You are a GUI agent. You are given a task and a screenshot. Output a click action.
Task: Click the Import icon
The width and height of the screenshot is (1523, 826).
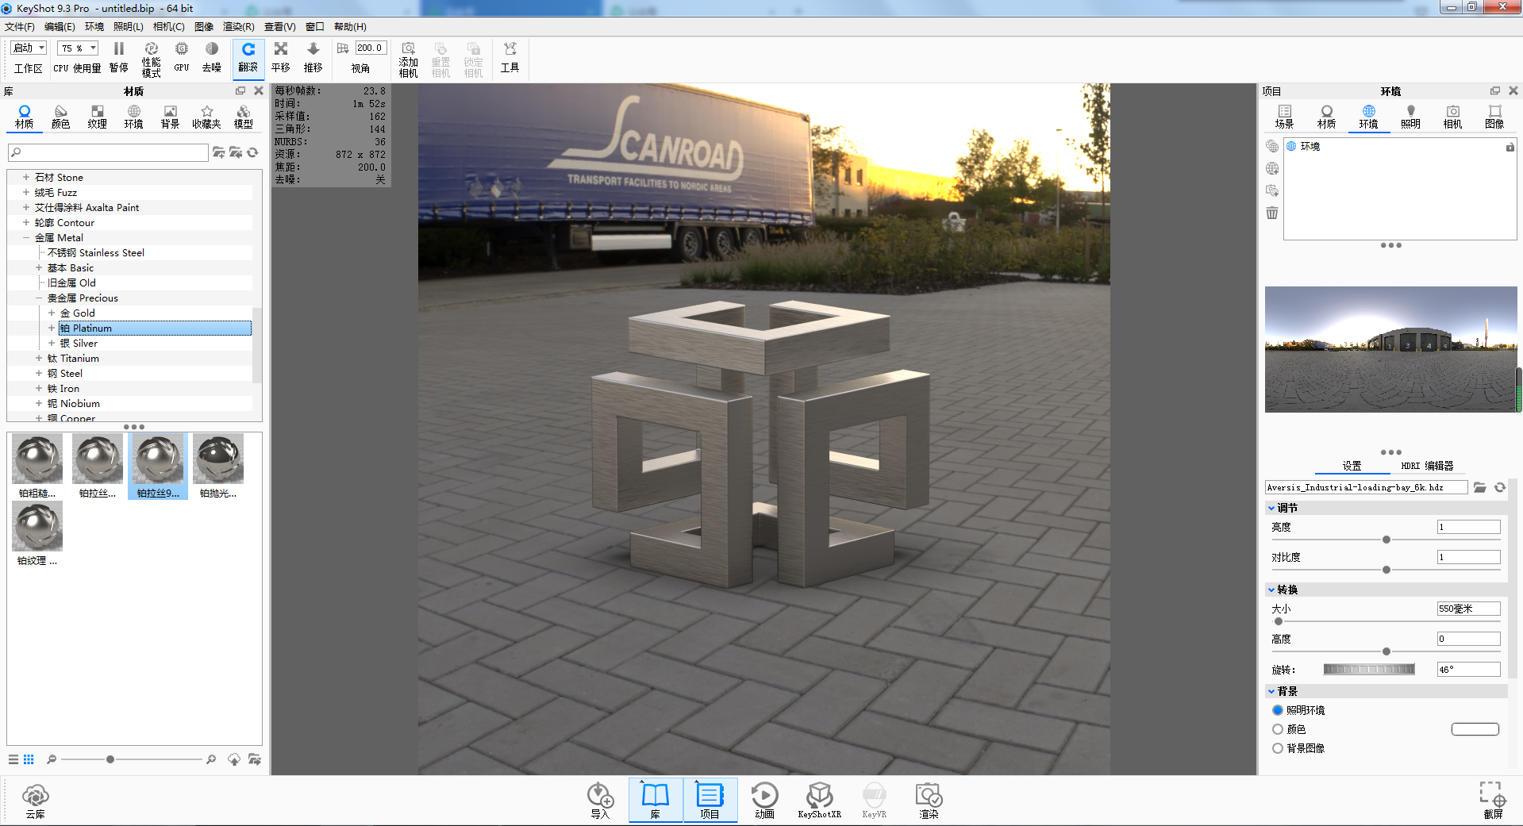[600, 795]
